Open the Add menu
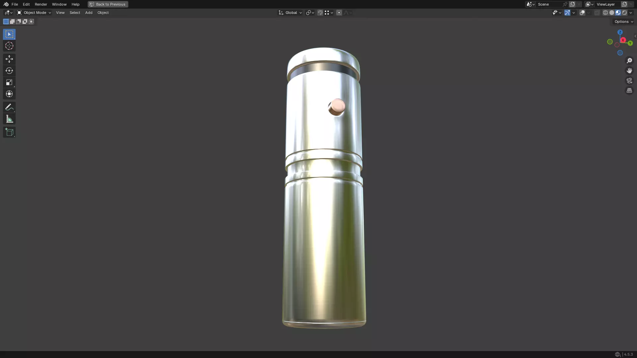Image resolution: width=637 pixels, height=358 pixels. click(x=89, y=13)
